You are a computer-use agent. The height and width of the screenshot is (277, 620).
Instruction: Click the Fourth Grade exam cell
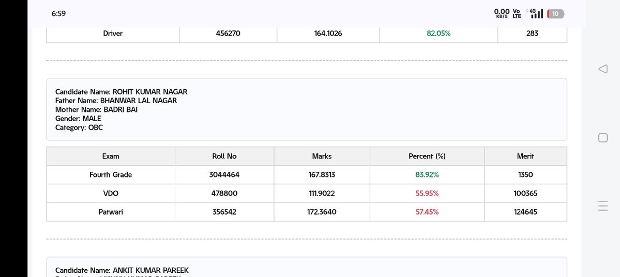point(111,175)
